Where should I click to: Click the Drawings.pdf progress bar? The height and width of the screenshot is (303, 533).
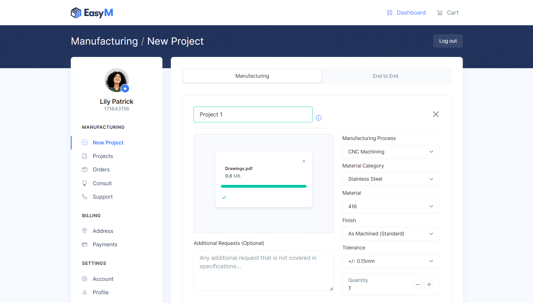point(264,186)
